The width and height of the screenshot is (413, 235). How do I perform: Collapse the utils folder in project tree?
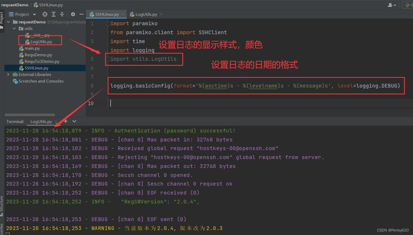point(14,29)
